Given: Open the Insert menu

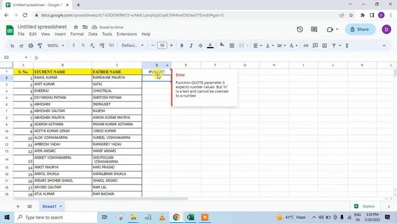Looking at the screenshot, I should [60, 34].
